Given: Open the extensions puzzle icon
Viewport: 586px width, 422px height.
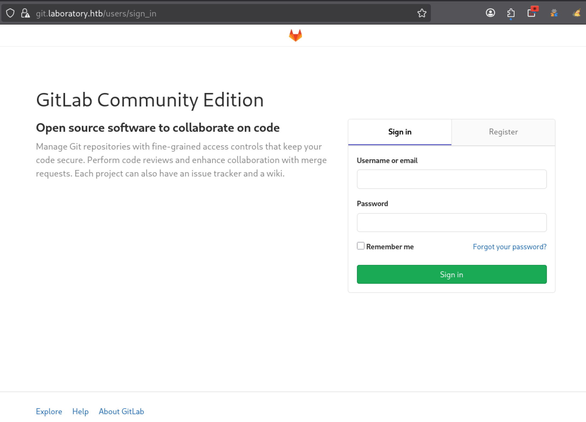Looking at the screenshot, I should [511, 13].
